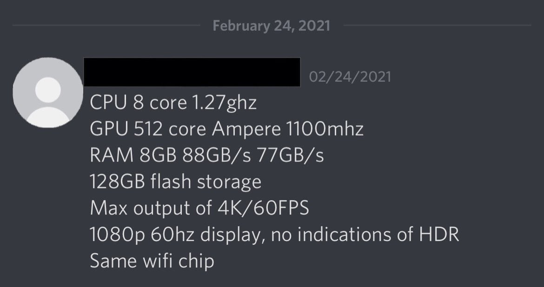Viewport: 544px width, 287px height.
Task: Click the 88GB/s value in RAM line
Action: click(217, 155)
